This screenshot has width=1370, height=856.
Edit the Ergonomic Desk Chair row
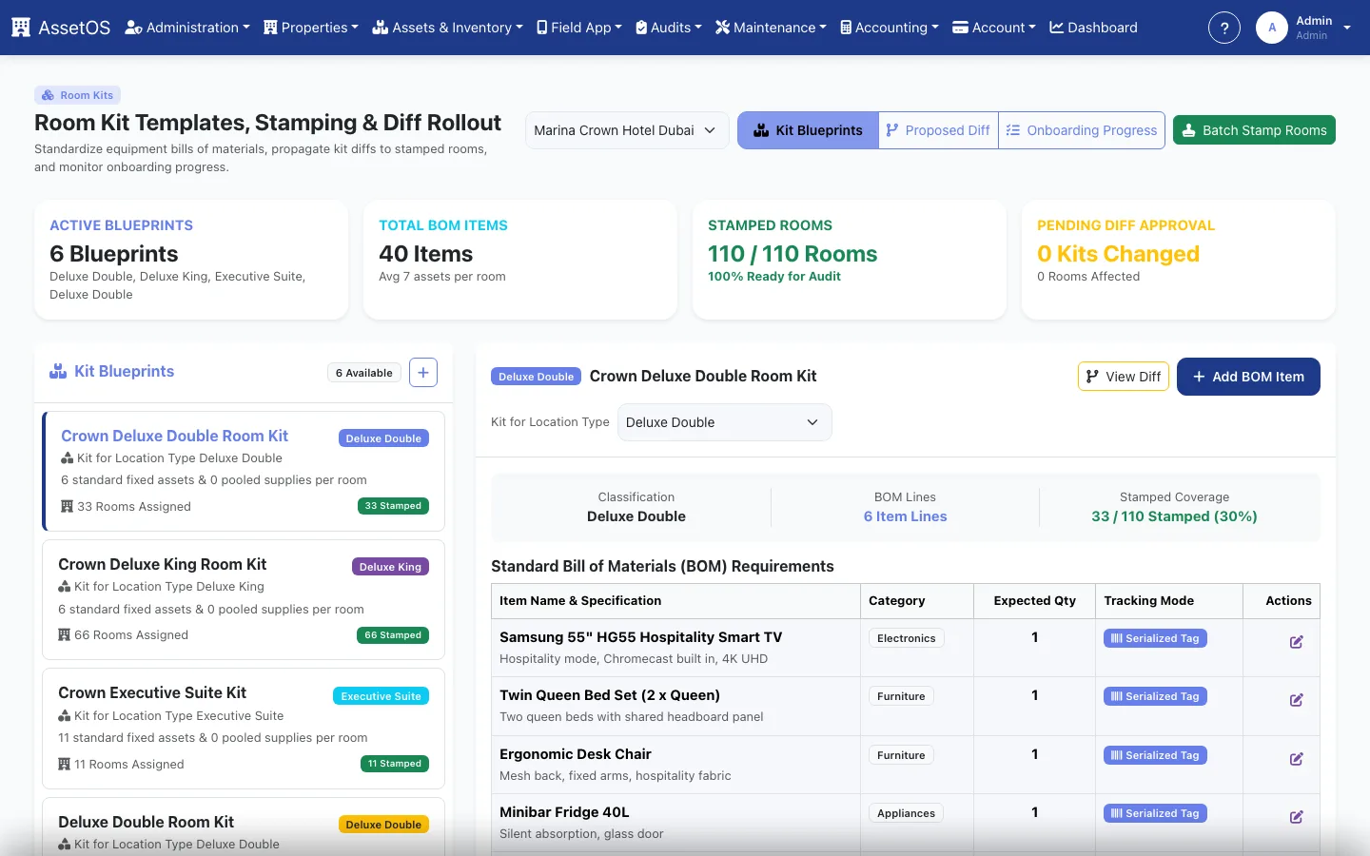[x=1296, y=759]
